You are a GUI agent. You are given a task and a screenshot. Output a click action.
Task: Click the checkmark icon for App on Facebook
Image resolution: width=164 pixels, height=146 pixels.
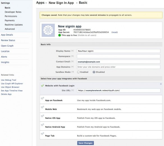coord(42,98)
